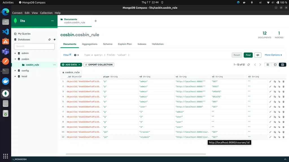Viewport: 289px width, 162px height.
Task: Switch to table view of documents
Action: [283, 65]
